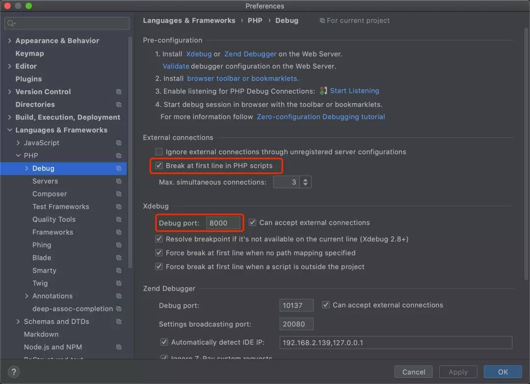The height and width of the screenshot is (384, 530).
Task: Click the project-level icon beside PHP
Action: click(119, 156)
